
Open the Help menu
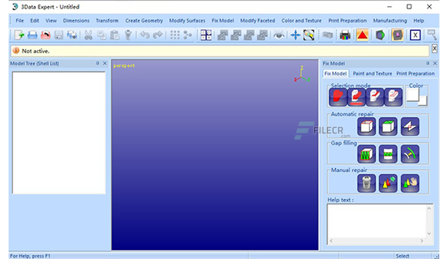[419, 20]
